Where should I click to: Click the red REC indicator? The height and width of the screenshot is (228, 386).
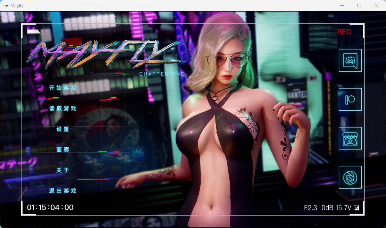[344, 32]
